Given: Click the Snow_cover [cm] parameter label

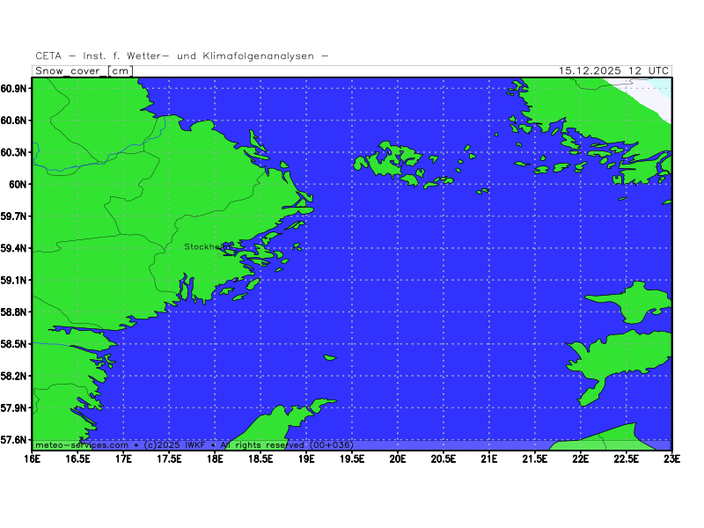Looking at the screenshot, I should [x=84, y=71].
